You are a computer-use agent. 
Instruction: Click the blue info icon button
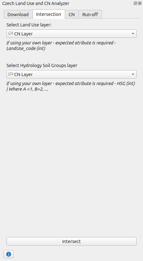point(9,254)
